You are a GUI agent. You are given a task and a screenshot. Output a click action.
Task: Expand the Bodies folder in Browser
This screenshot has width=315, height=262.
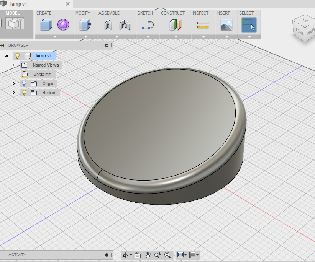14,93
